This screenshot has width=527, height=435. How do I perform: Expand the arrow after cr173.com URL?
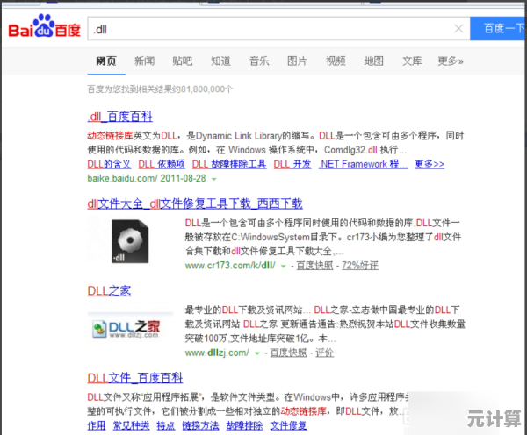[x=284, y=267]
